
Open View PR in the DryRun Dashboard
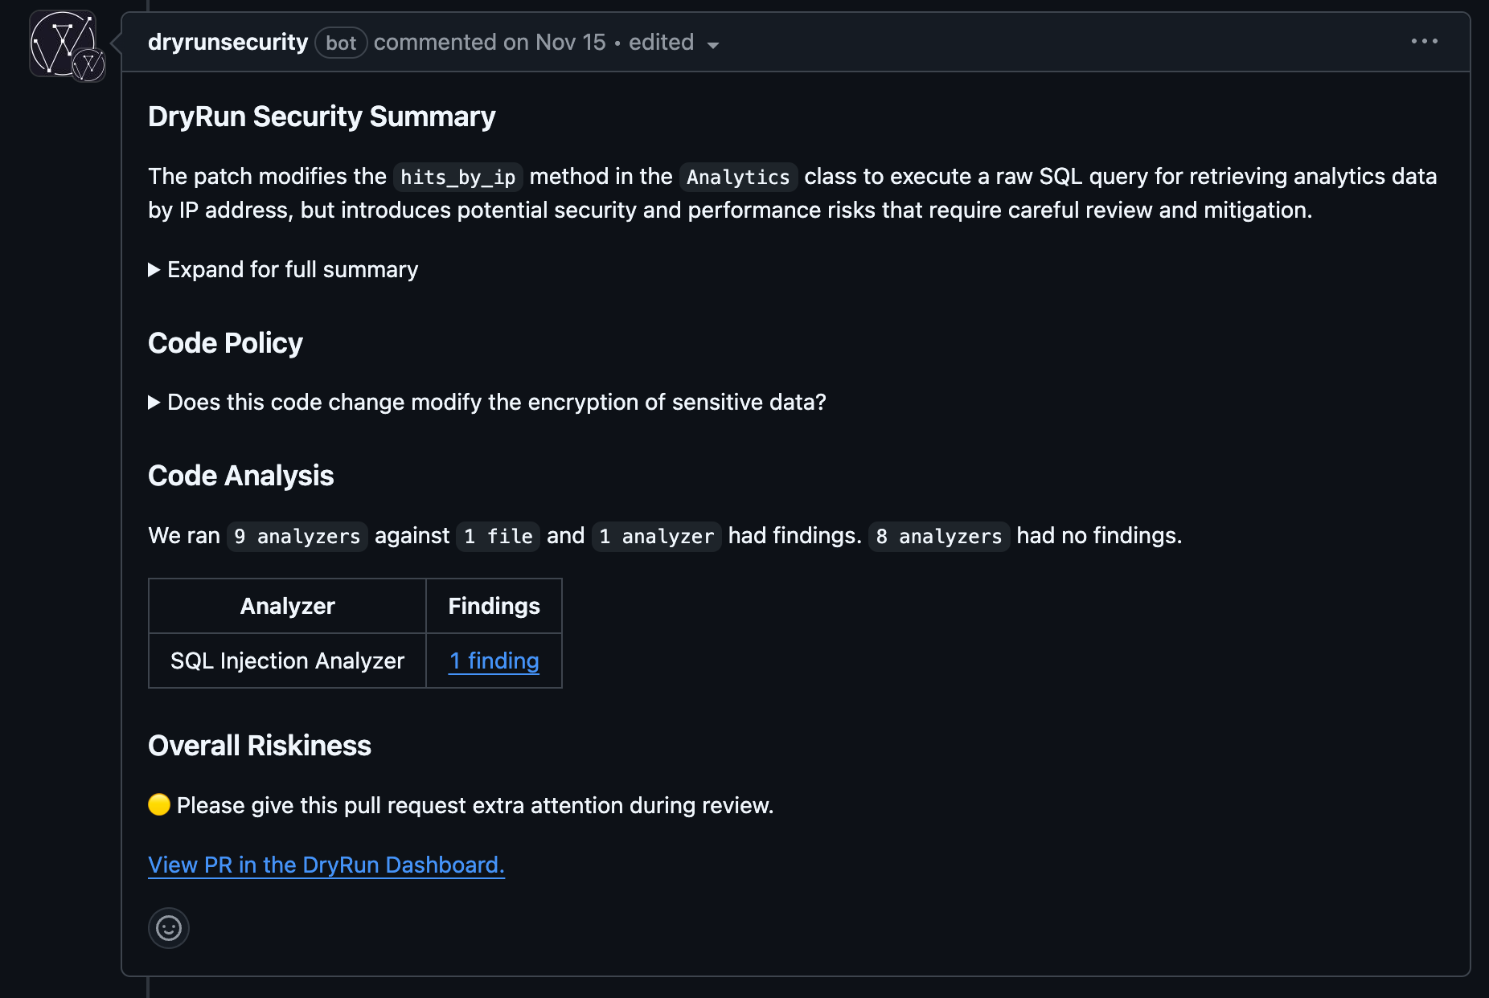pos(326,865)
